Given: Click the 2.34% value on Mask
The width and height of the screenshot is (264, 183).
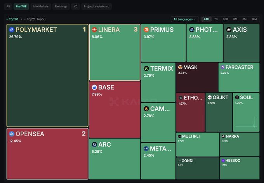Looking at the screenshot, I should click(x=182, y=73).
